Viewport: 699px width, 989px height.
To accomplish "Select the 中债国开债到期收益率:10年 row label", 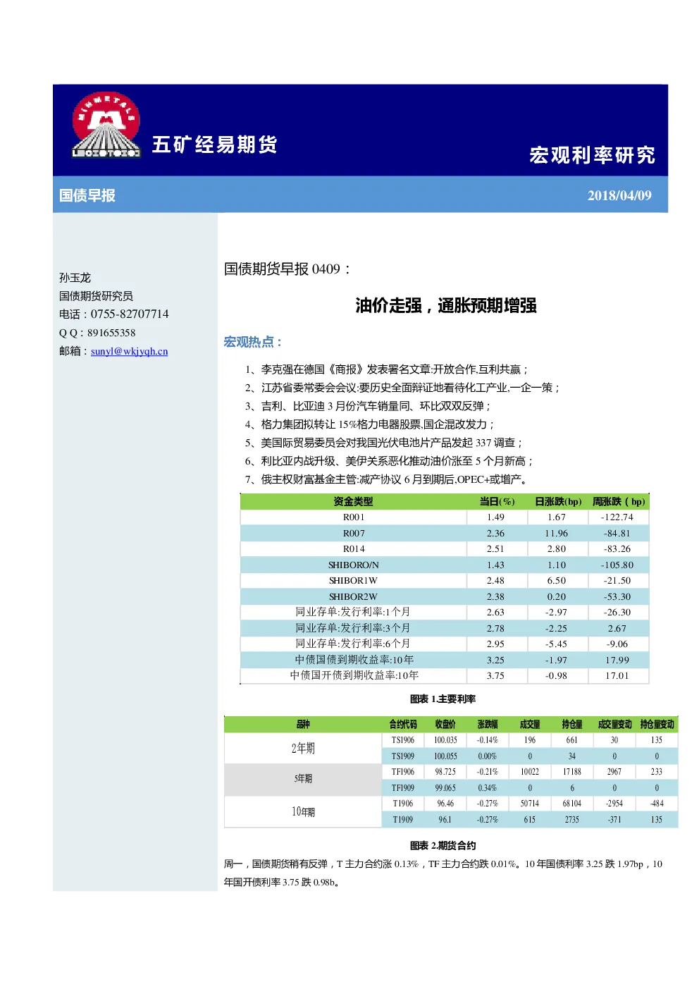I will pyautogui.click(x=354, y=675).
